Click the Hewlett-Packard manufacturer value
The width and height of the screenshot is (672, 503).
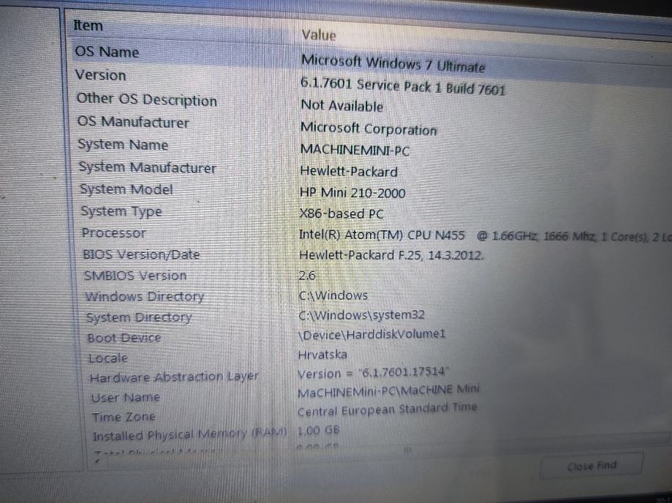click(x=349, y=171)
